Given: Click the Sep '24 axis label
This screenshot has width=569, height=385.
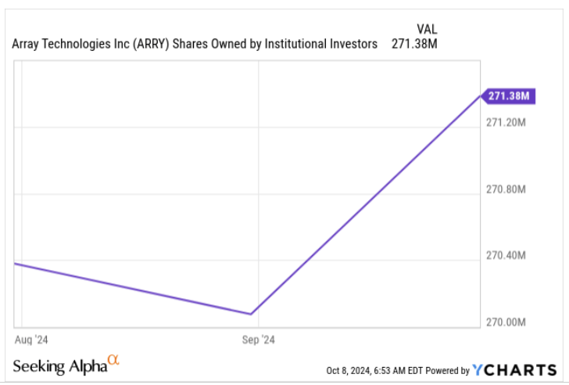Looking at the screenshot, I should [258, 340].
